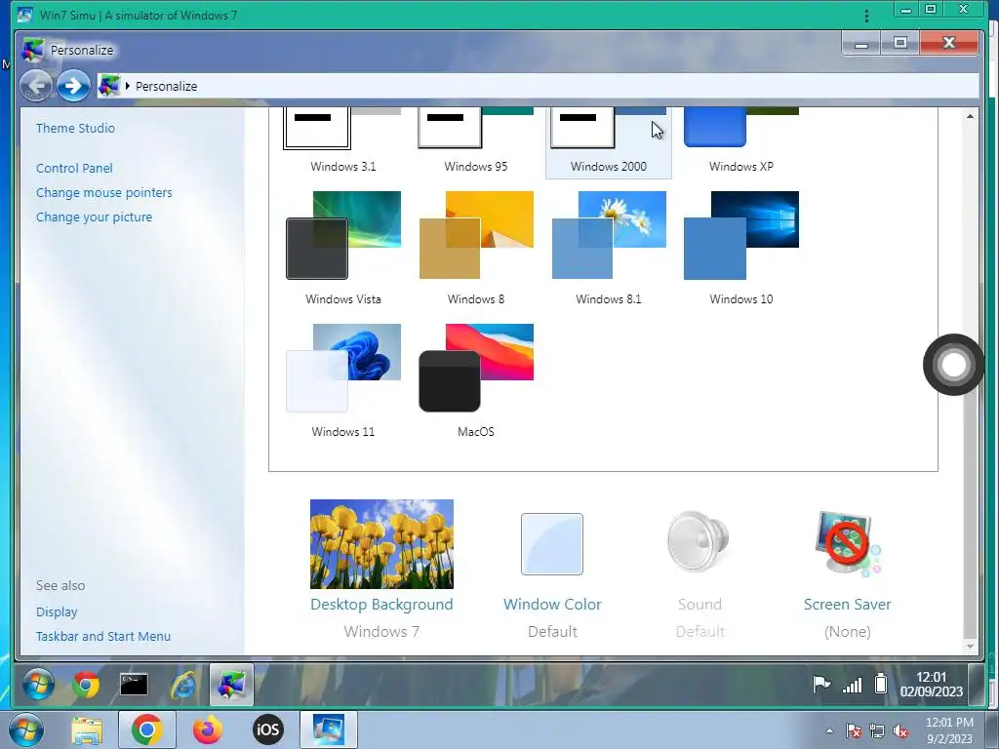
Task: Open Change your picture link
Action: pyautogui.click(x=94, y=217)
